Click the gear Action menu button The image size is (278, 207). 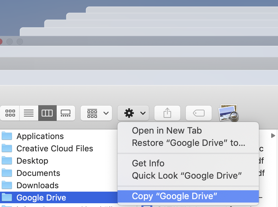point(133,113)
